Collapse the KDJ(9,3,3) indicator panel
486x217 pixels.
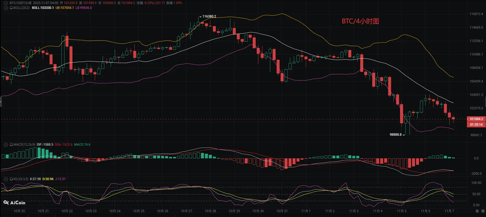(6, 179)
